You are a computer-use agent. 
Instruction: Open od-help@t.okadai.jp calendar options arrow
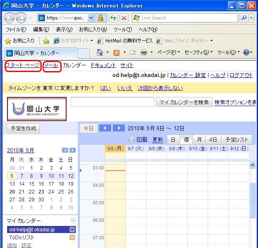click(72, 229)
